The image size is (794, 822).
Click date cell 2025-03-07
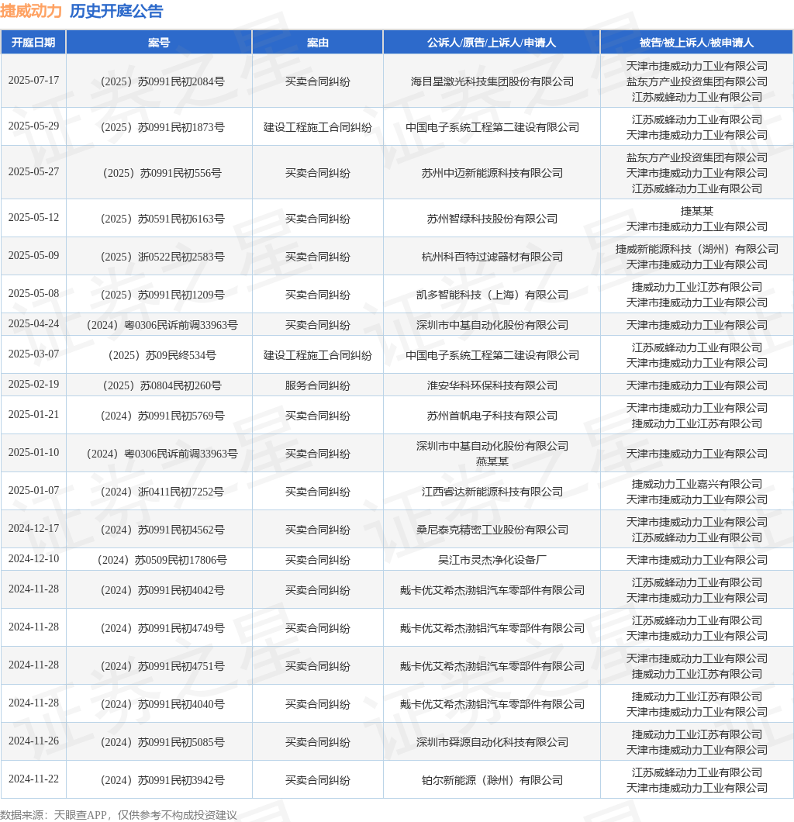tap(33, 354)
